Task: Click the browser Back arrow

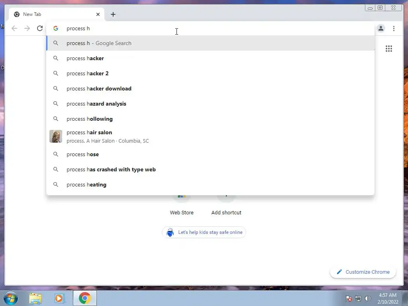Action: (x=14, y=28)
